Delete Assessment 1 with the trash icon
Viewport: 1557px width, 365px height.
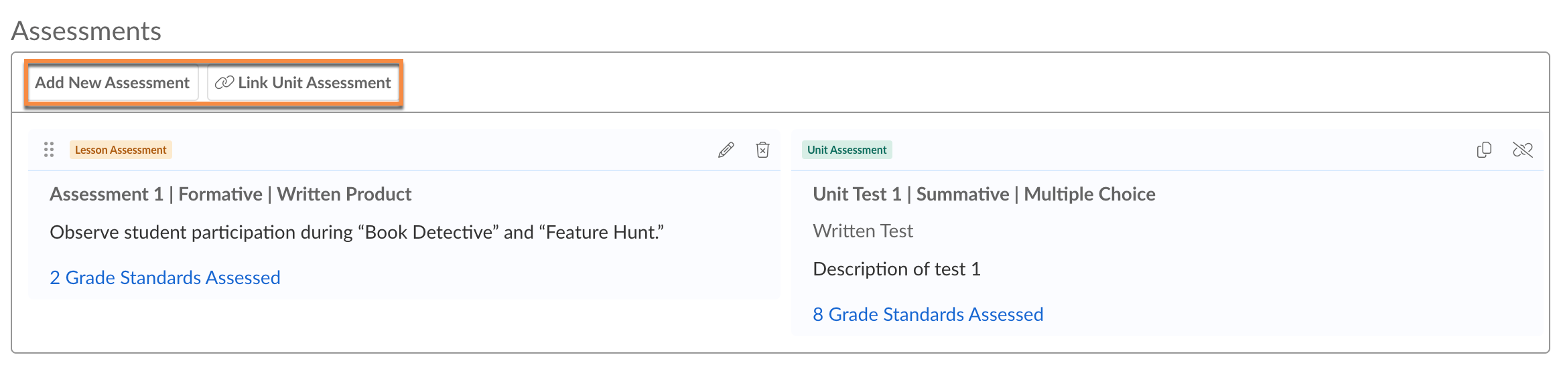point(762,150)
